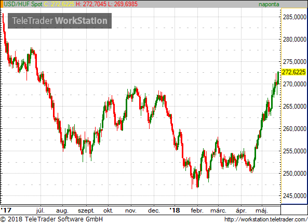Click the USD/HUF Spot title label
The height and width of the screenshot is (224, 308).
point(23,4)
